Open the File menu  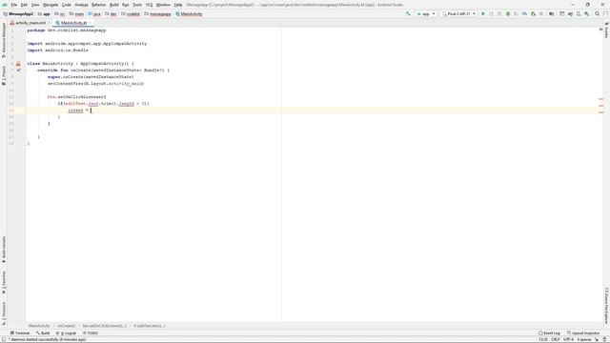coord(13,5)
